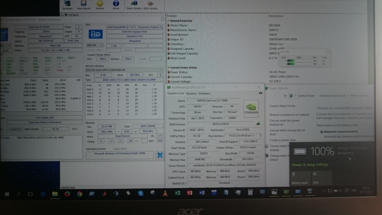The height and width of the screenshot is (215, 382).
Task: Click the Driver Update toolbar icon
Action: click(x=134, y=5)
